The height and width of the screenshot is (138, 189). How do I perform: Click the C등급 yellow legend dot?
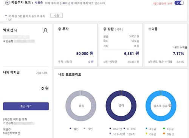pos(146,133)
